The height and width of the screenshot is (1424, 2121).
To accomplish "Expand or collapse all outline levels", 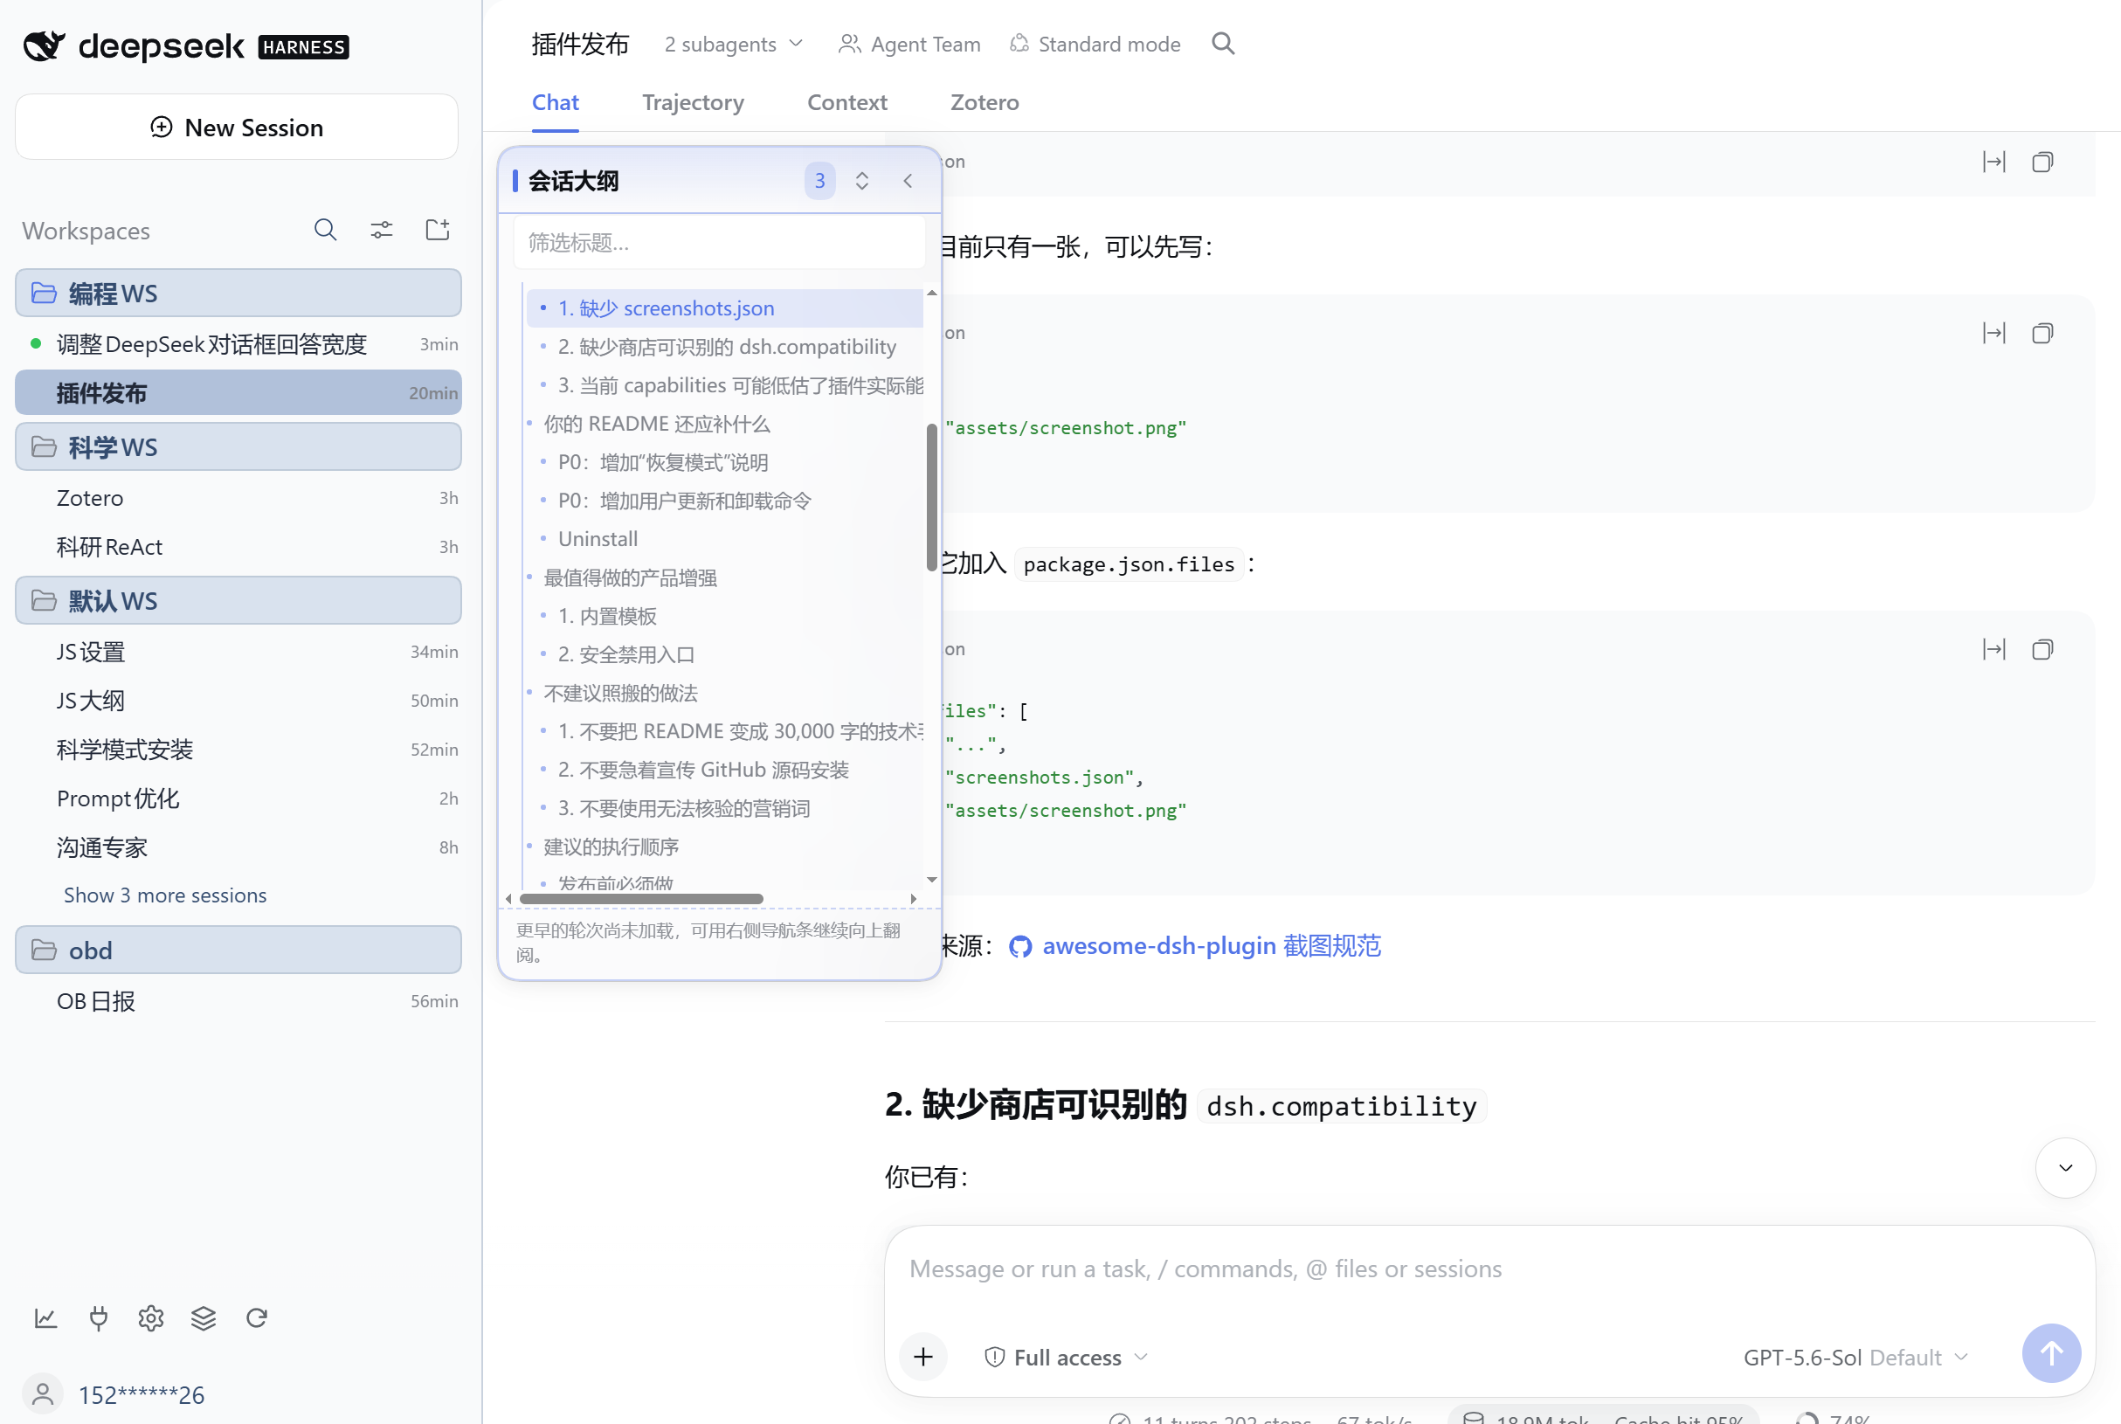I will click(x=861, y=181).
